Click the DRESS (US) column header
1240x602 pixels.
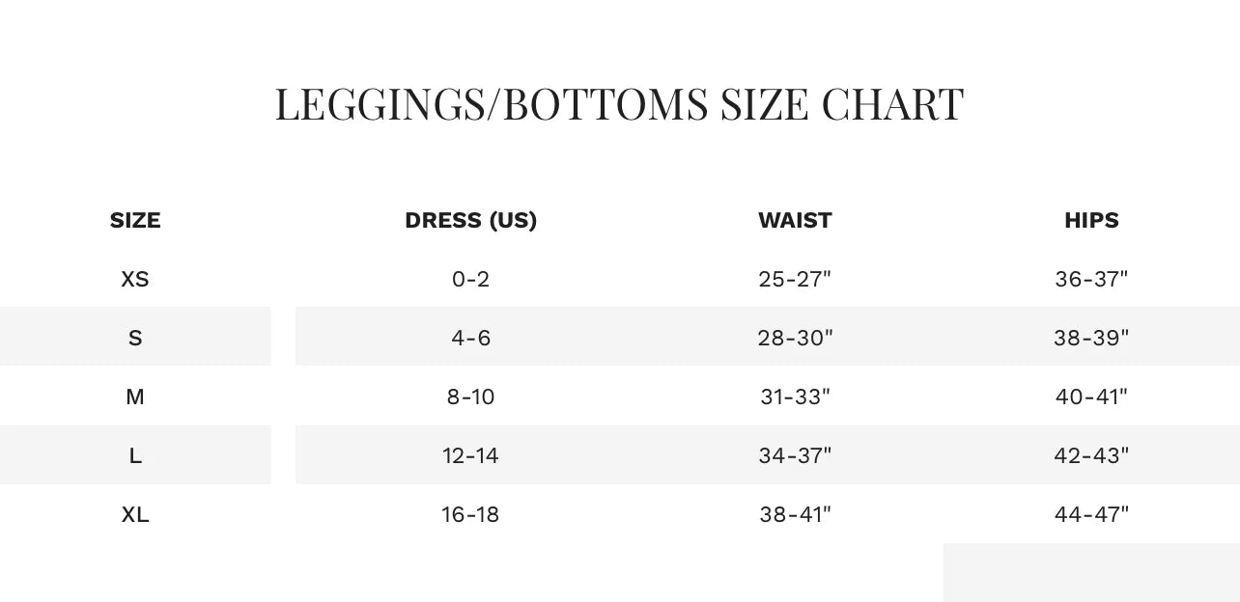point(470,220)
